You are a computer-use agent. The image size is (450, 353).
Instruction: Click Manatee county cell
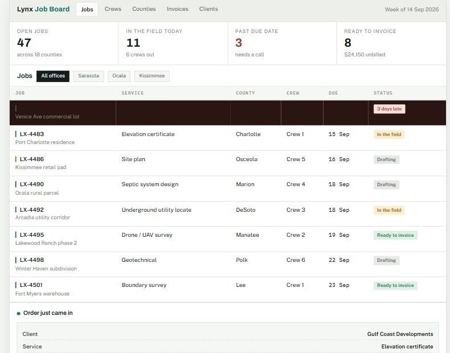(x=247, y=235)
